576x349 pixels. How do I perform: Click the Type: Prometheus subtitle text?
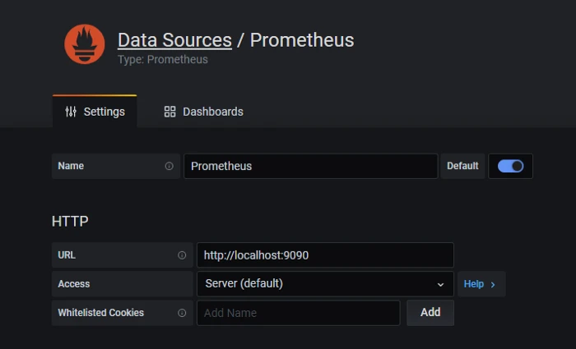click(163, 59)
